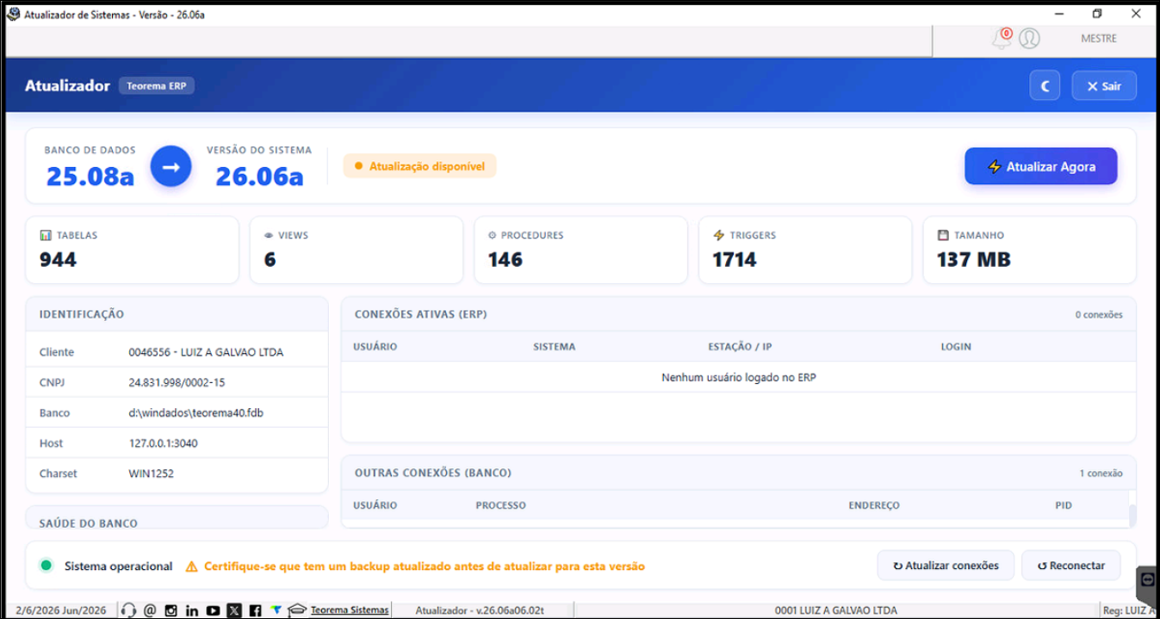1160x619 pixels.
Task: Open the LinkedIn icon in status bar
Action: [x=192, y=610]
